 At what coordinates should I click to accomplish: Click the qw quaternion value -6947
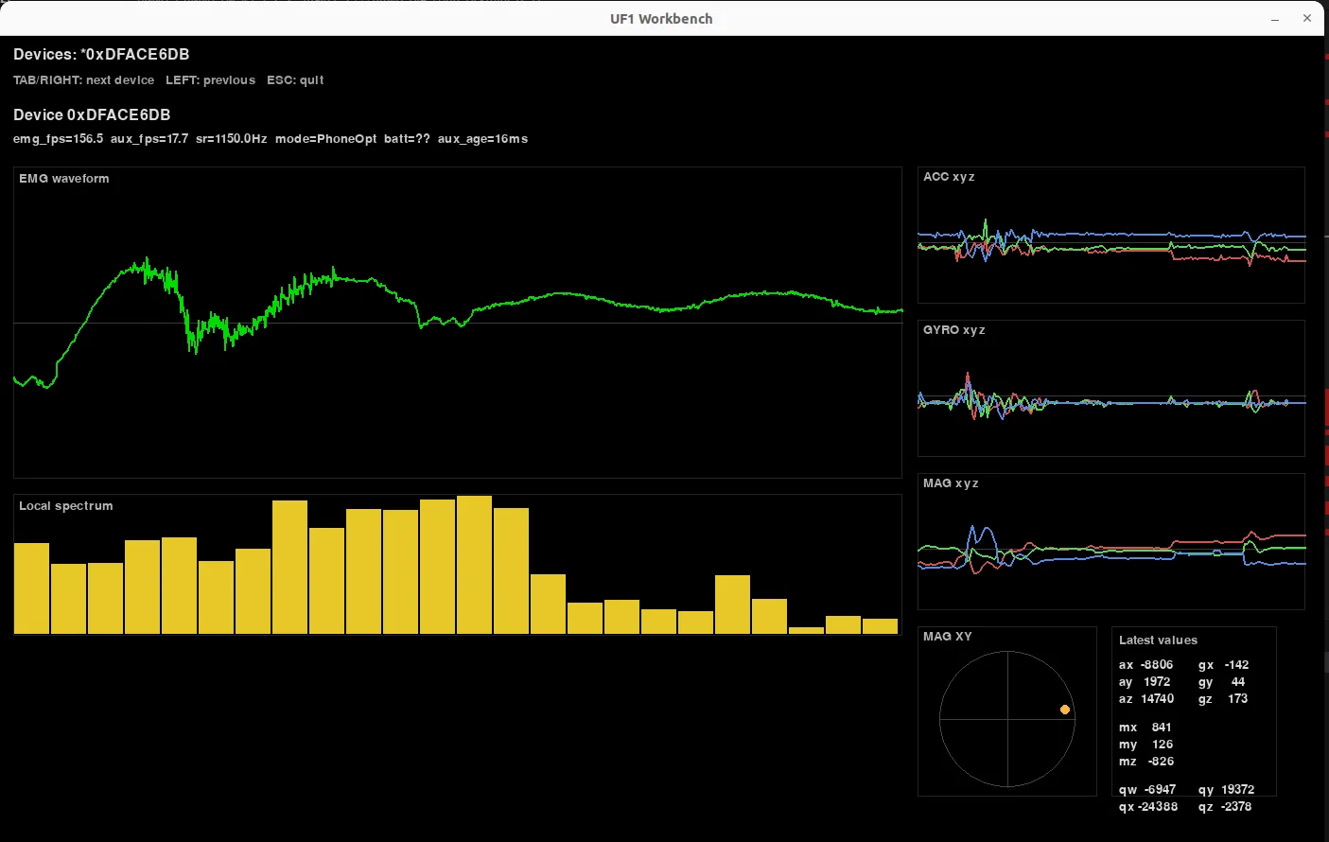click(x=1147, y=788)
